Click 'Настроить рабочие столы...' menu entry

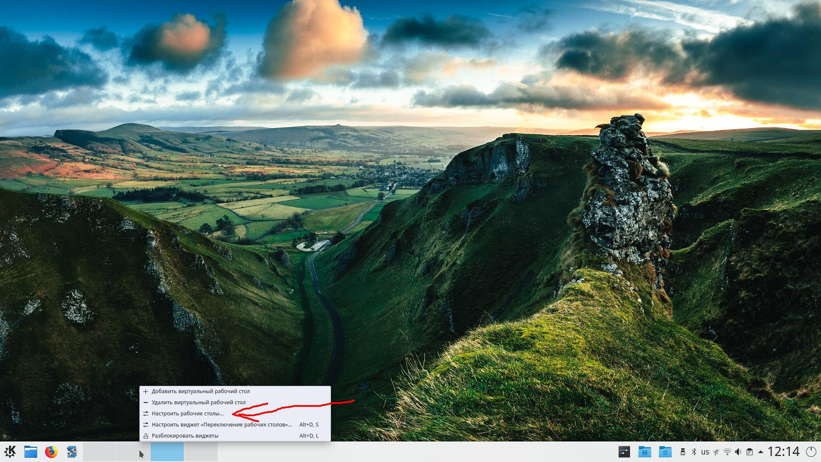coord(187,414)
